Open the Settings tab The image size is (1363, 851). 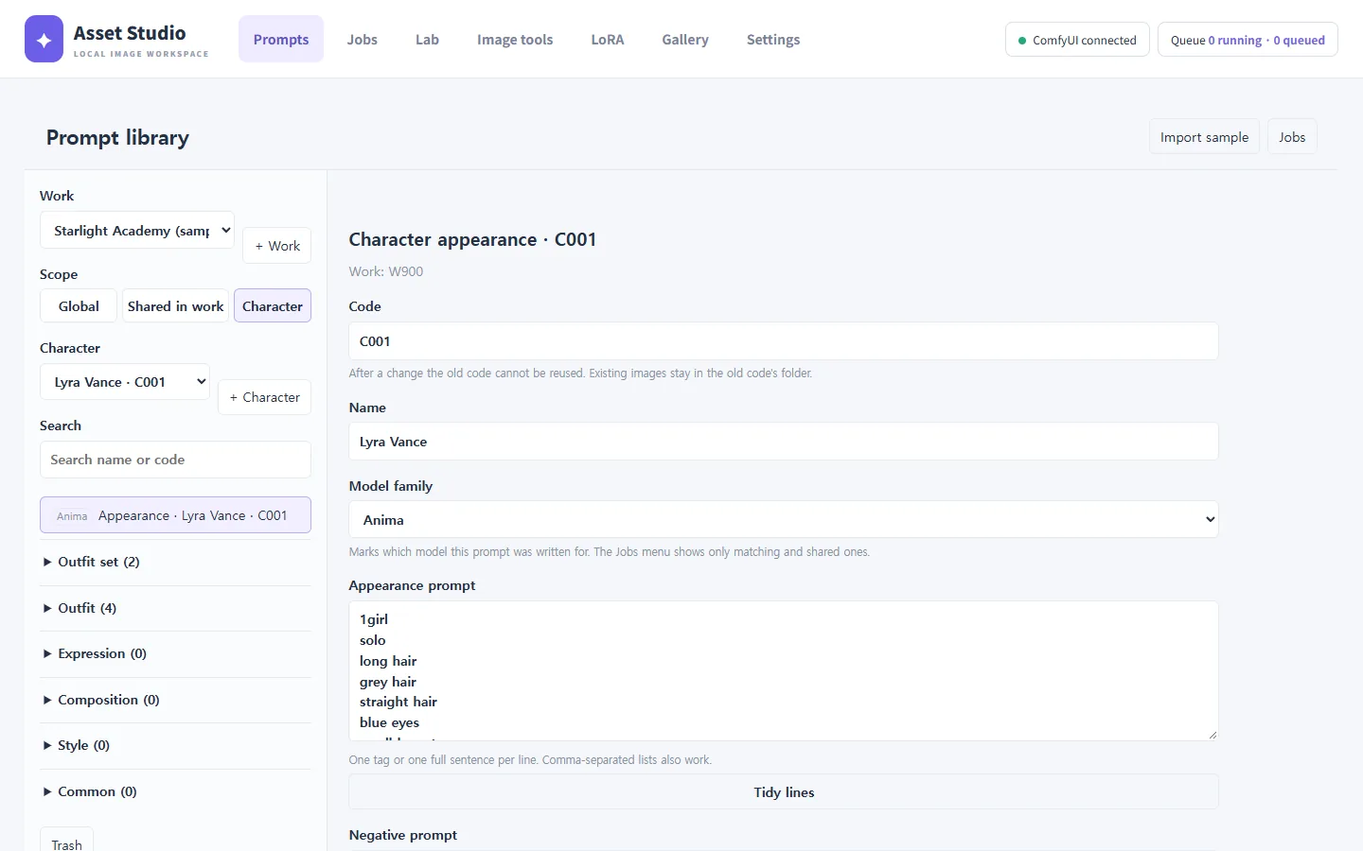pyautogui.click(x=773, y=39)
